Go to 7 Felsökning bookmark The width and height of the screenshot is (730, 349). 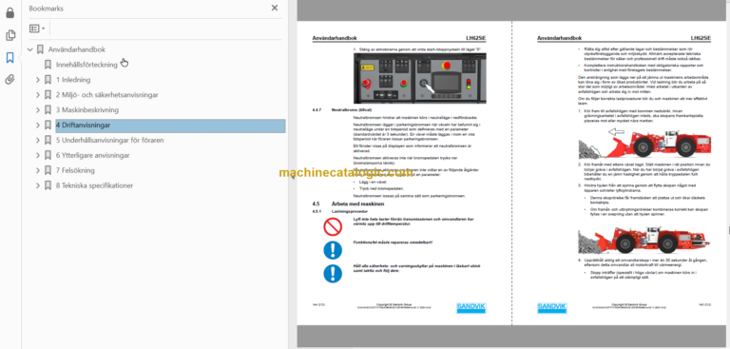click(x=75, y=170)
